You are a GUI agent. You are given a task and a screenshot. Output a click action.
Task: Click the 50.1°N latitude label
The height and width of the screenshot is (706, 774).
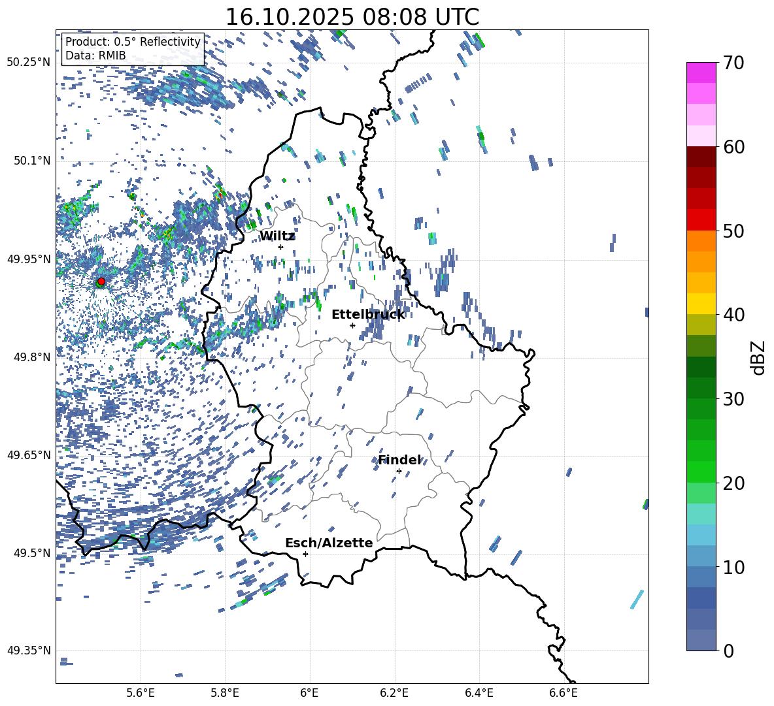pyautogui.click(x=32, y=161)
